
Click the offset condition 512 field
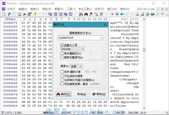tap(88, 72)
